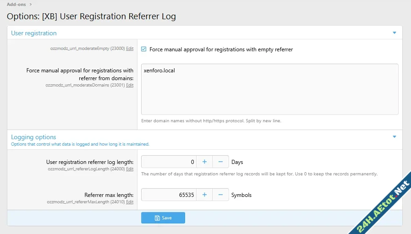This screenshot has height=234, width=411.
Task: Collapse the Logging options section arrow
Action: (394, 136)
